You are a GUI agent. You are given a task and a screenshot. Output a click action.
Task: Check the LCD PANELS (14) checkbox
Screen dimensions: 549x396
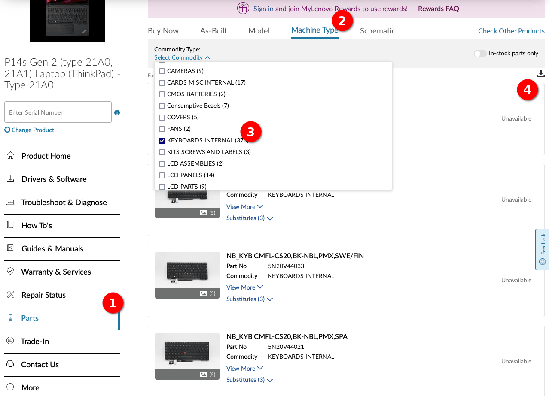click(162, 175)
